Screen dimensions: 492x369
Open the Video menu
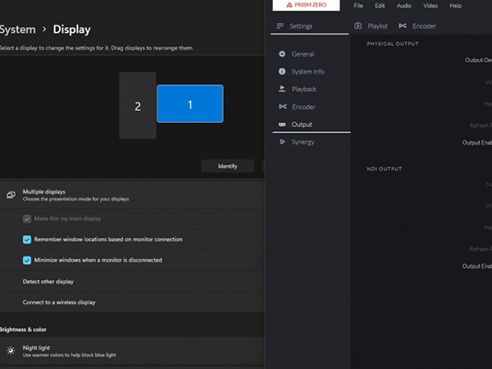coord(430,6)
